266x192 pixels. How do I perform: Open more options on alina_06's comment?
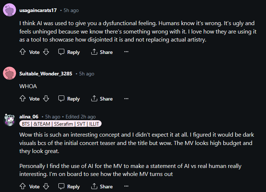tap(126, 187)
